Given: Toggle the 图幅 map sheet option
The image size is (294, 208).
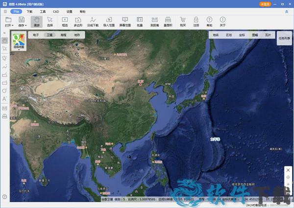Looking at the screenshot, I should coord(255,35).
